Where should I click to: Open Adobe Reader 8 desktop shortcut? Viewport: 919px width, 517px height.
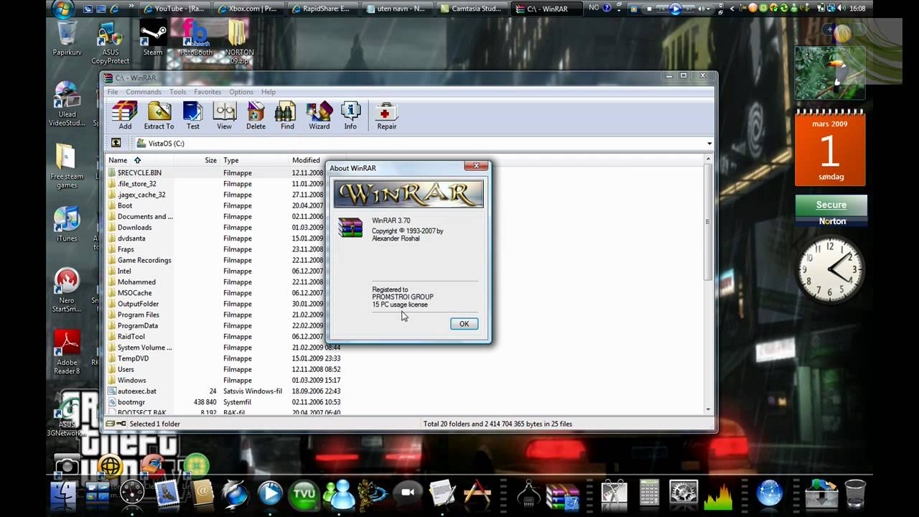click(x=67, y=352)
